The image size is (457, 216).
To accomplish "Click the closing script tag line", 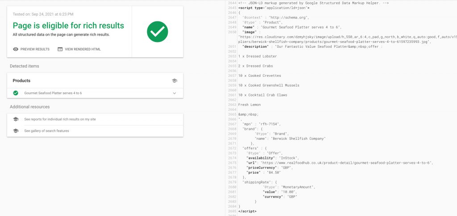I will (247, 211).
